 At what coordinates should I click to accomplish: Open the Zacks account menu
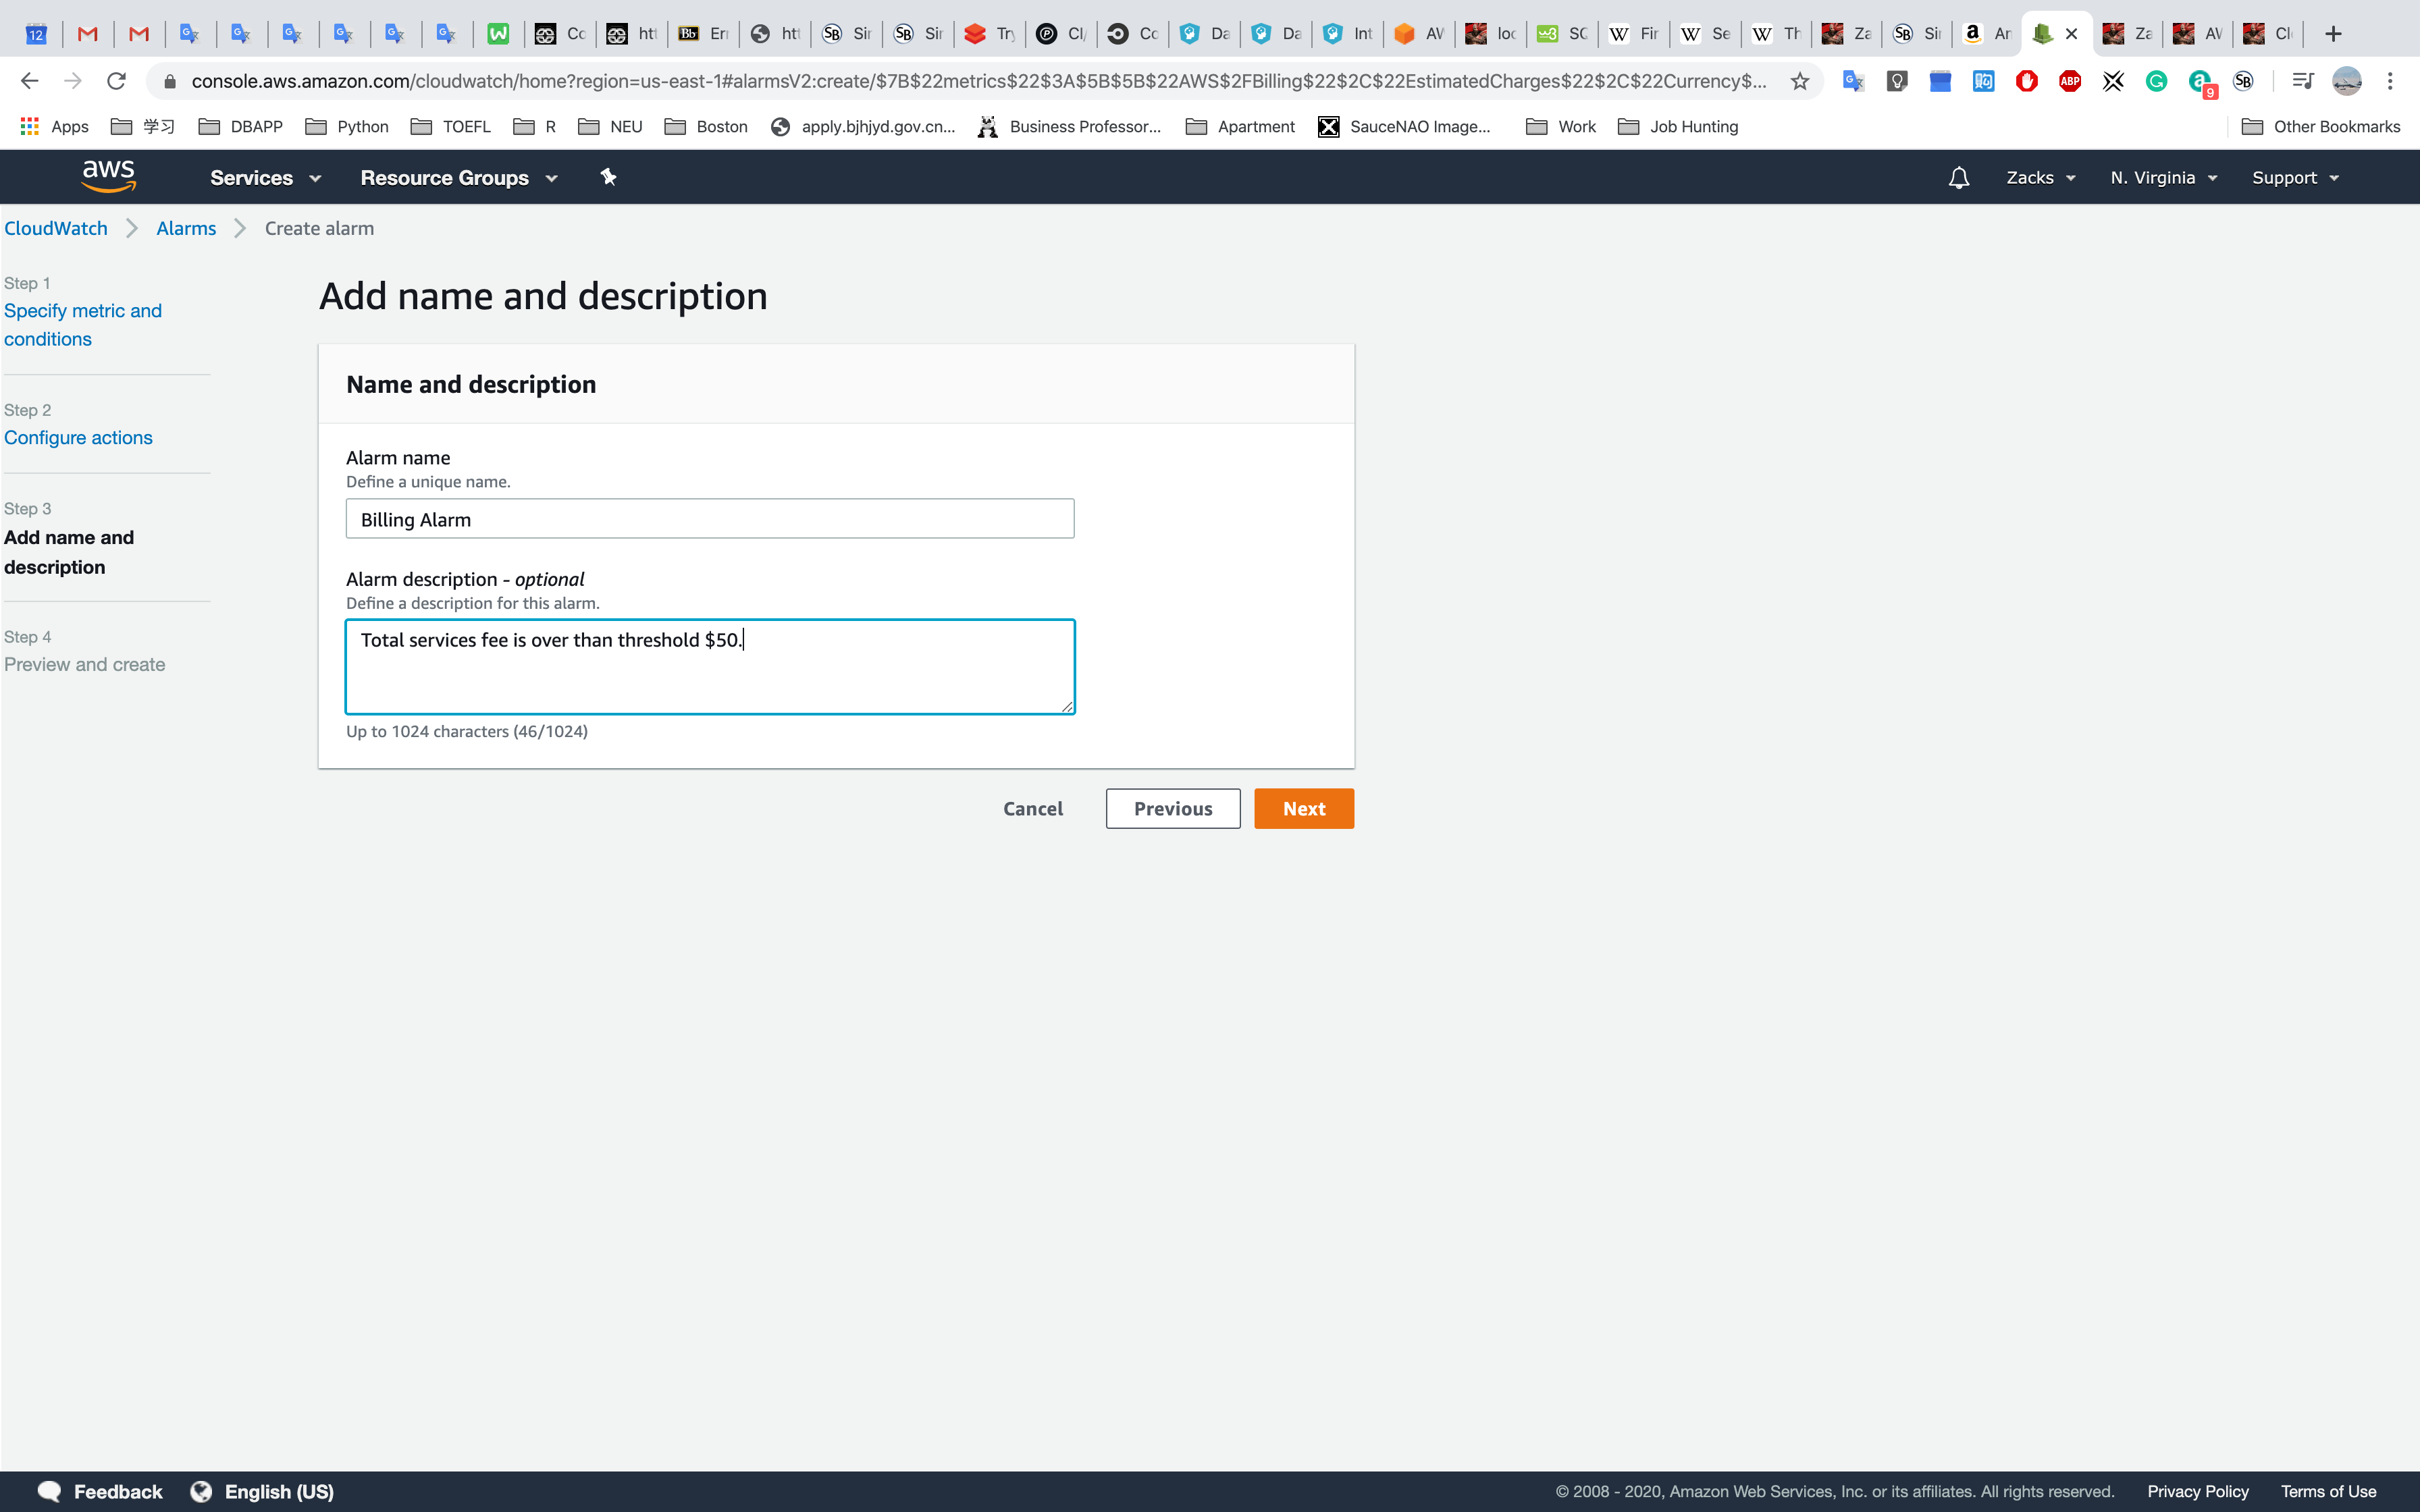tap(2040, 178)
